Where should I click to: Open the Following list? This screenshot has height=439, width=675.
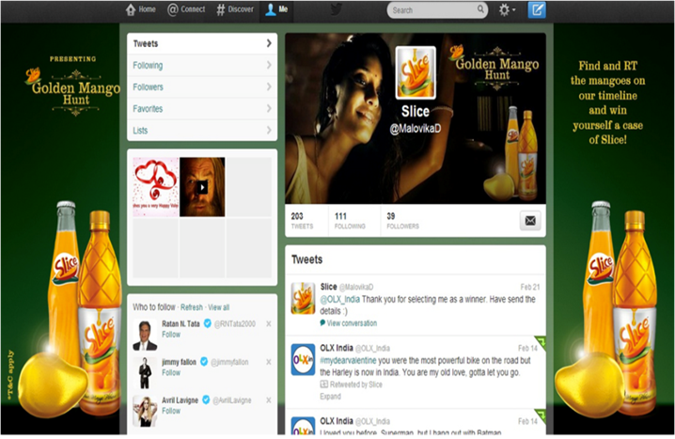coord(202,66)
